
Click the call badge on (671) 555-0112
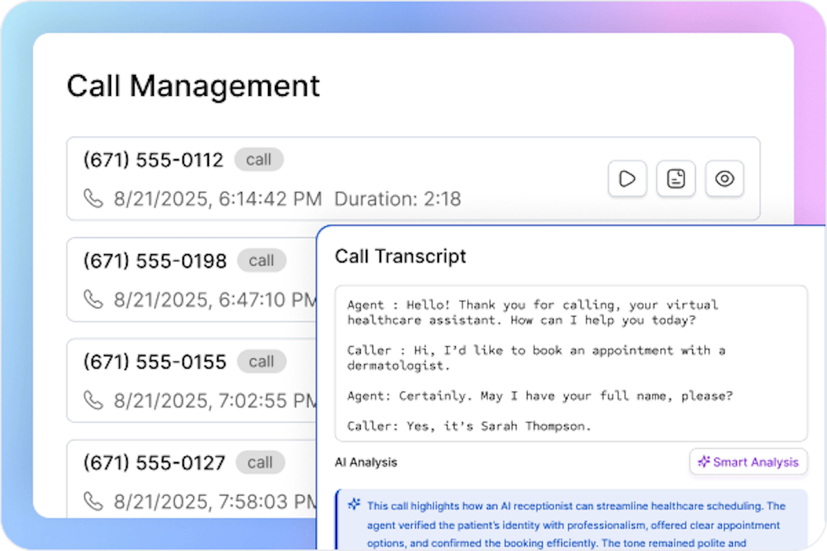click(259, 160)
